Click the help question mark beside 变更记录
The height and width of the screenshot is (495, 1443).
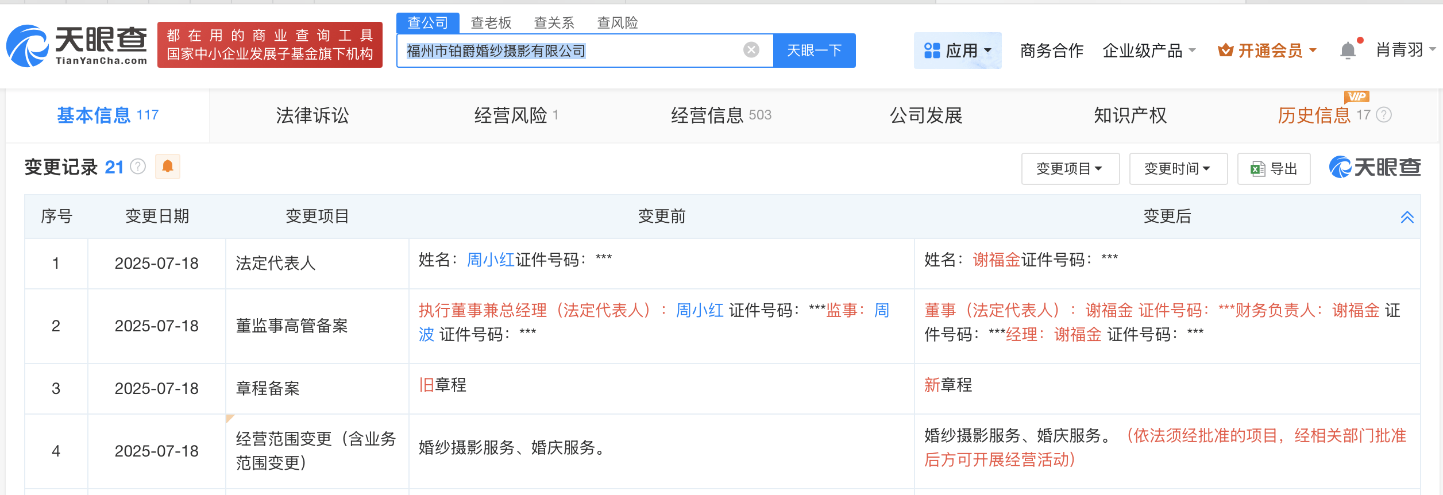[x=138, y=167]
